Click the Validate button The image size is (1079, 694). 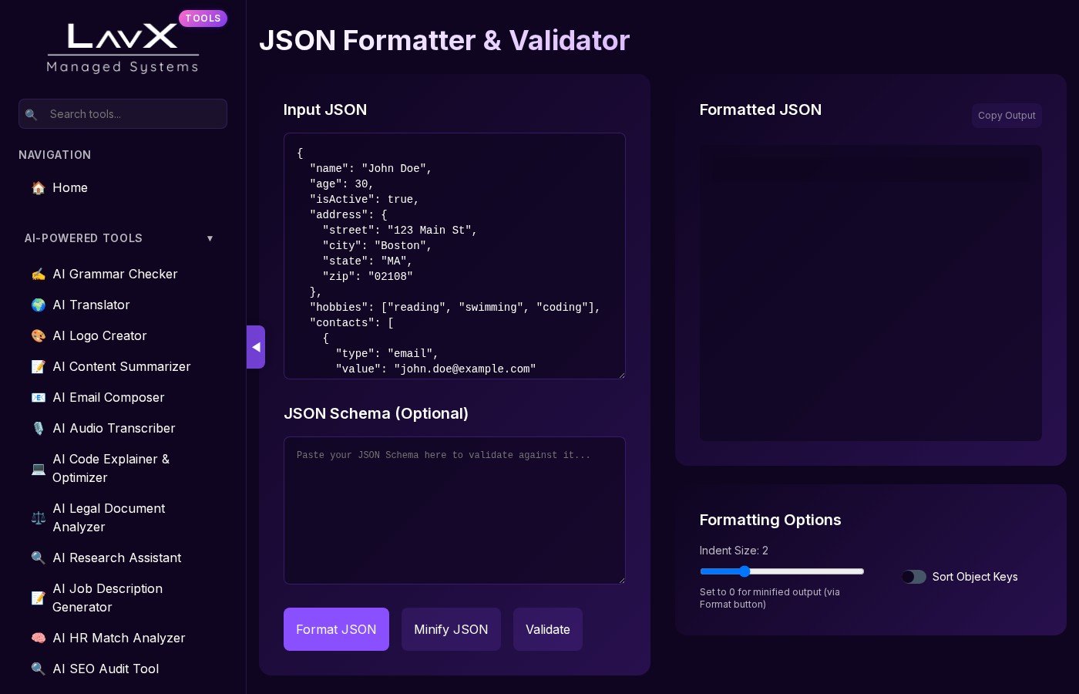click(547, 629)
